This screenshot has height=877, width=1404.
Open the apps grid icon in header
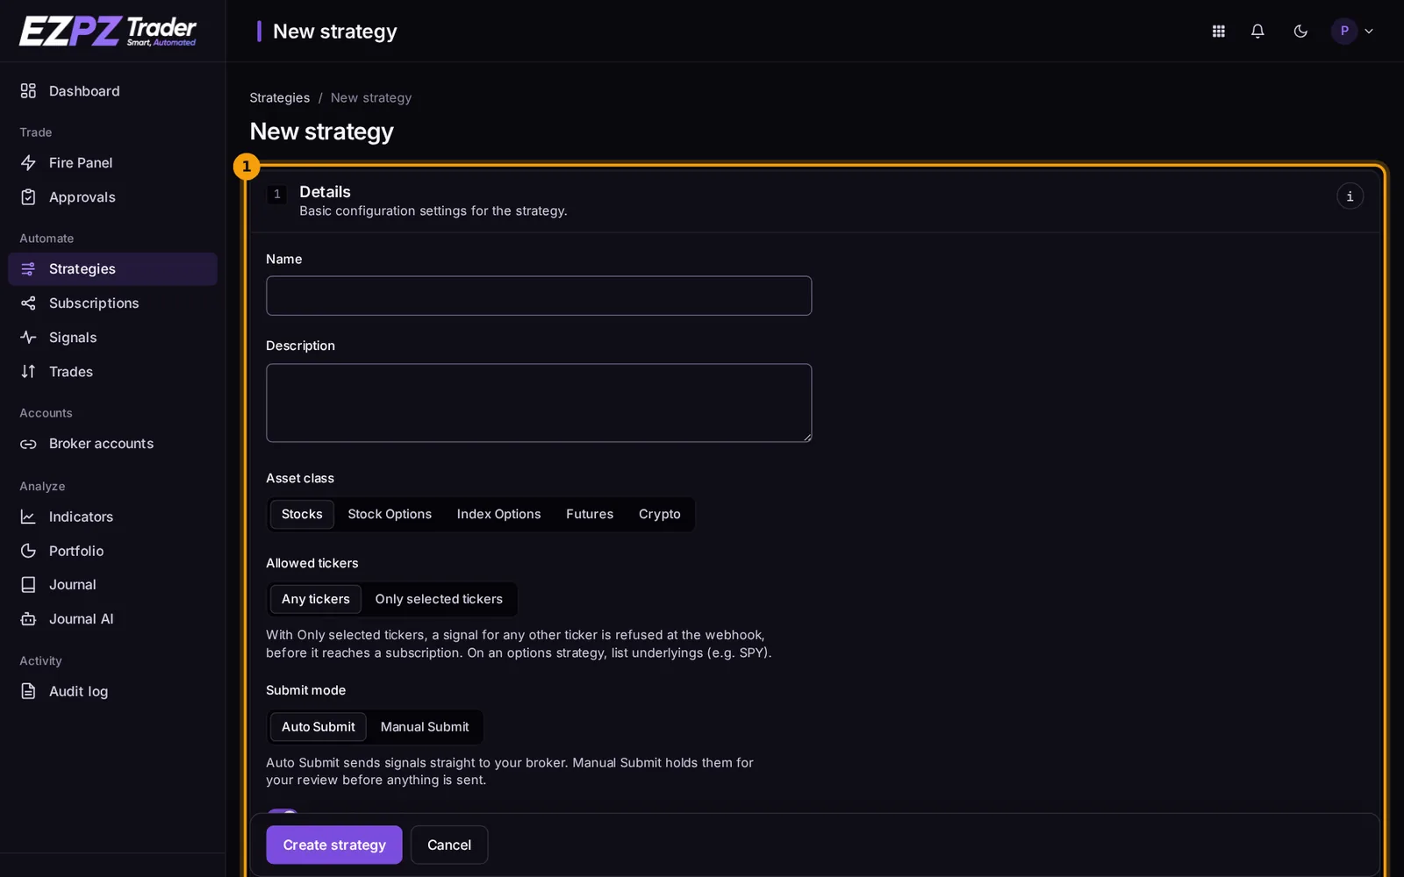[x=1218, y=32]
